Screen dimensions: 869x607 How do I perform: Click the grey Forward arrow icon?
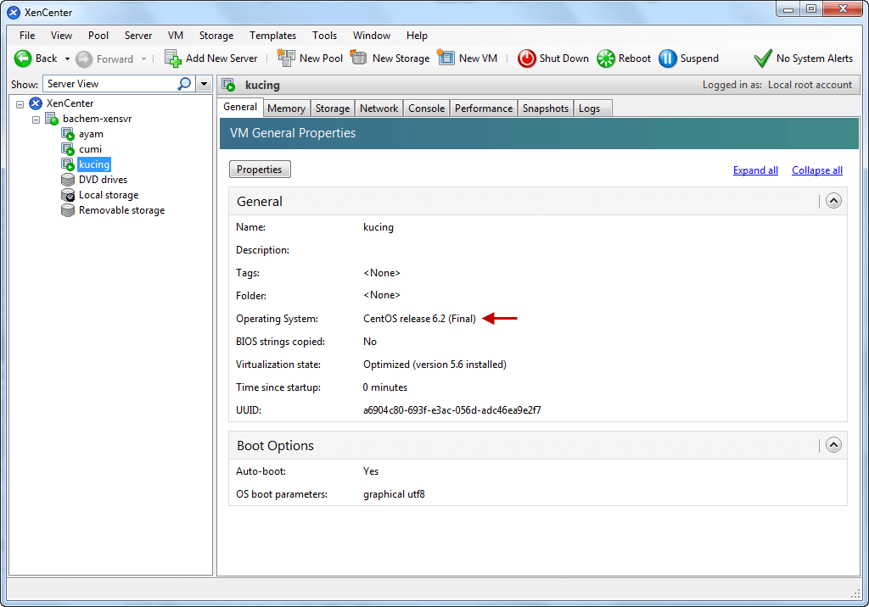(84, 58)
